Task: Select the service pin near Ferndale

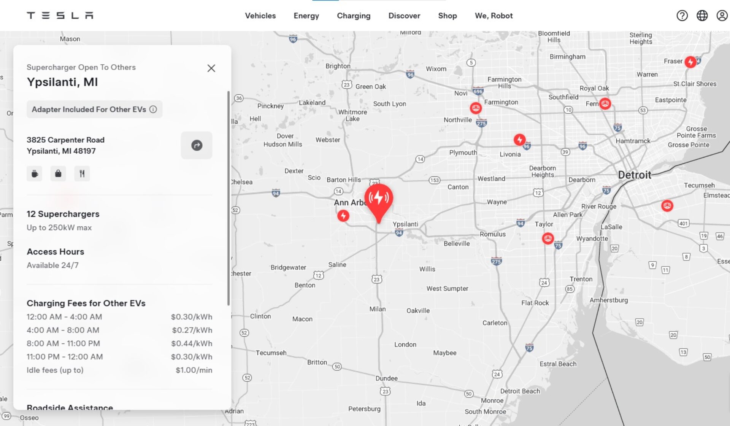Action: point(605,103)
